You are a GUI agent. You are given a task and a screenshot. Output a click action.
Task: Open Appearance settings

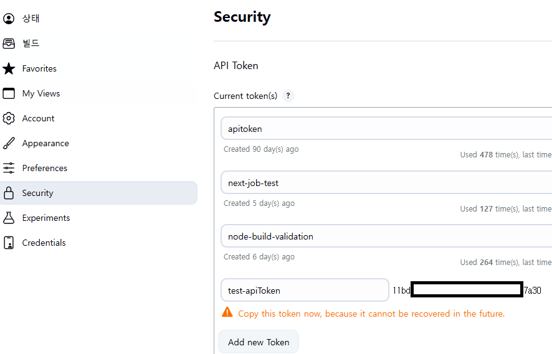coord(45,143)
